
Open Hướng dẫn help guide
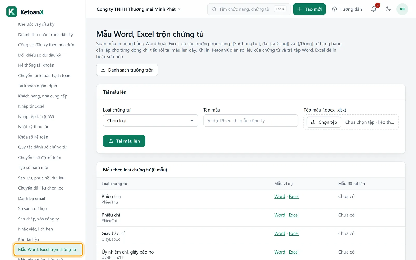347,9
